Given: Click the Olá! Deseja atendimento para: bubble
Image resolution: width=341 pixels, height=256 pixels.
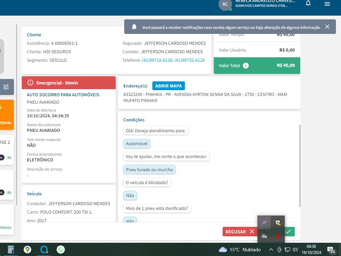Looking at the screenshot, I should tap(156, 131).
